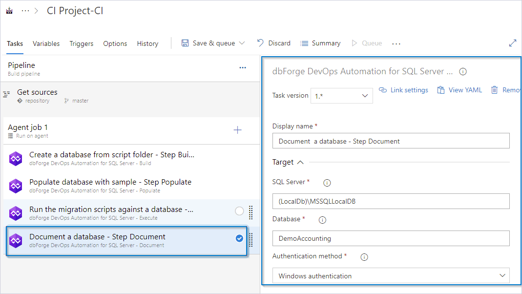Select Populate database with sample task
The width and height of the screenshot is (522, 294).
point(131,186)
